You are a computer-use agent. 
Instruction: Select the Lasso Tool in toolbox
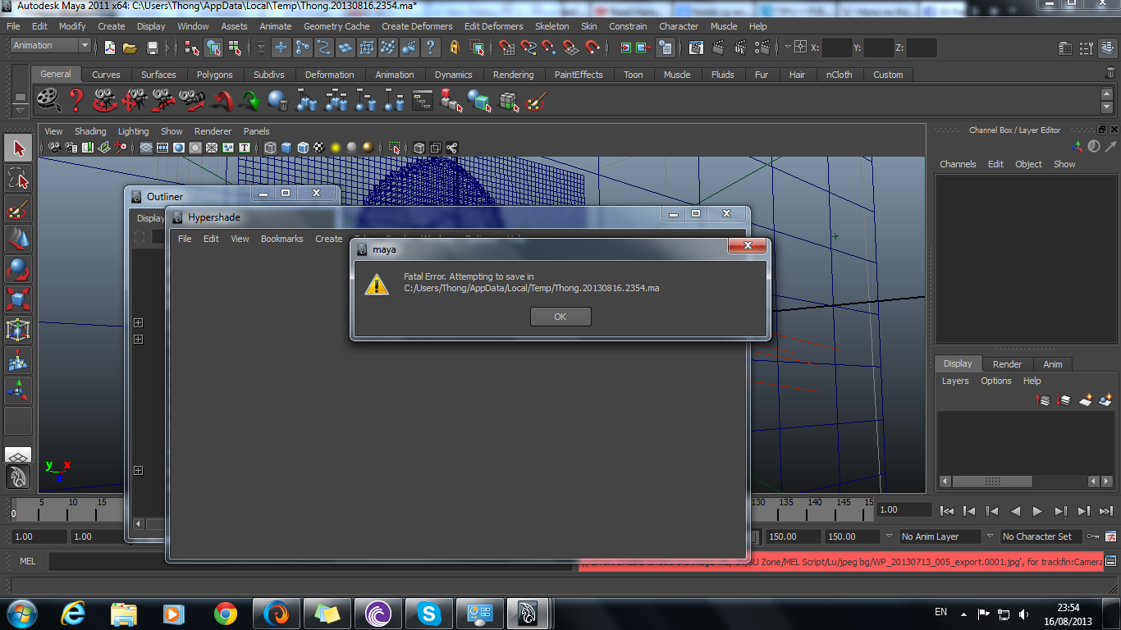point(18,179)
